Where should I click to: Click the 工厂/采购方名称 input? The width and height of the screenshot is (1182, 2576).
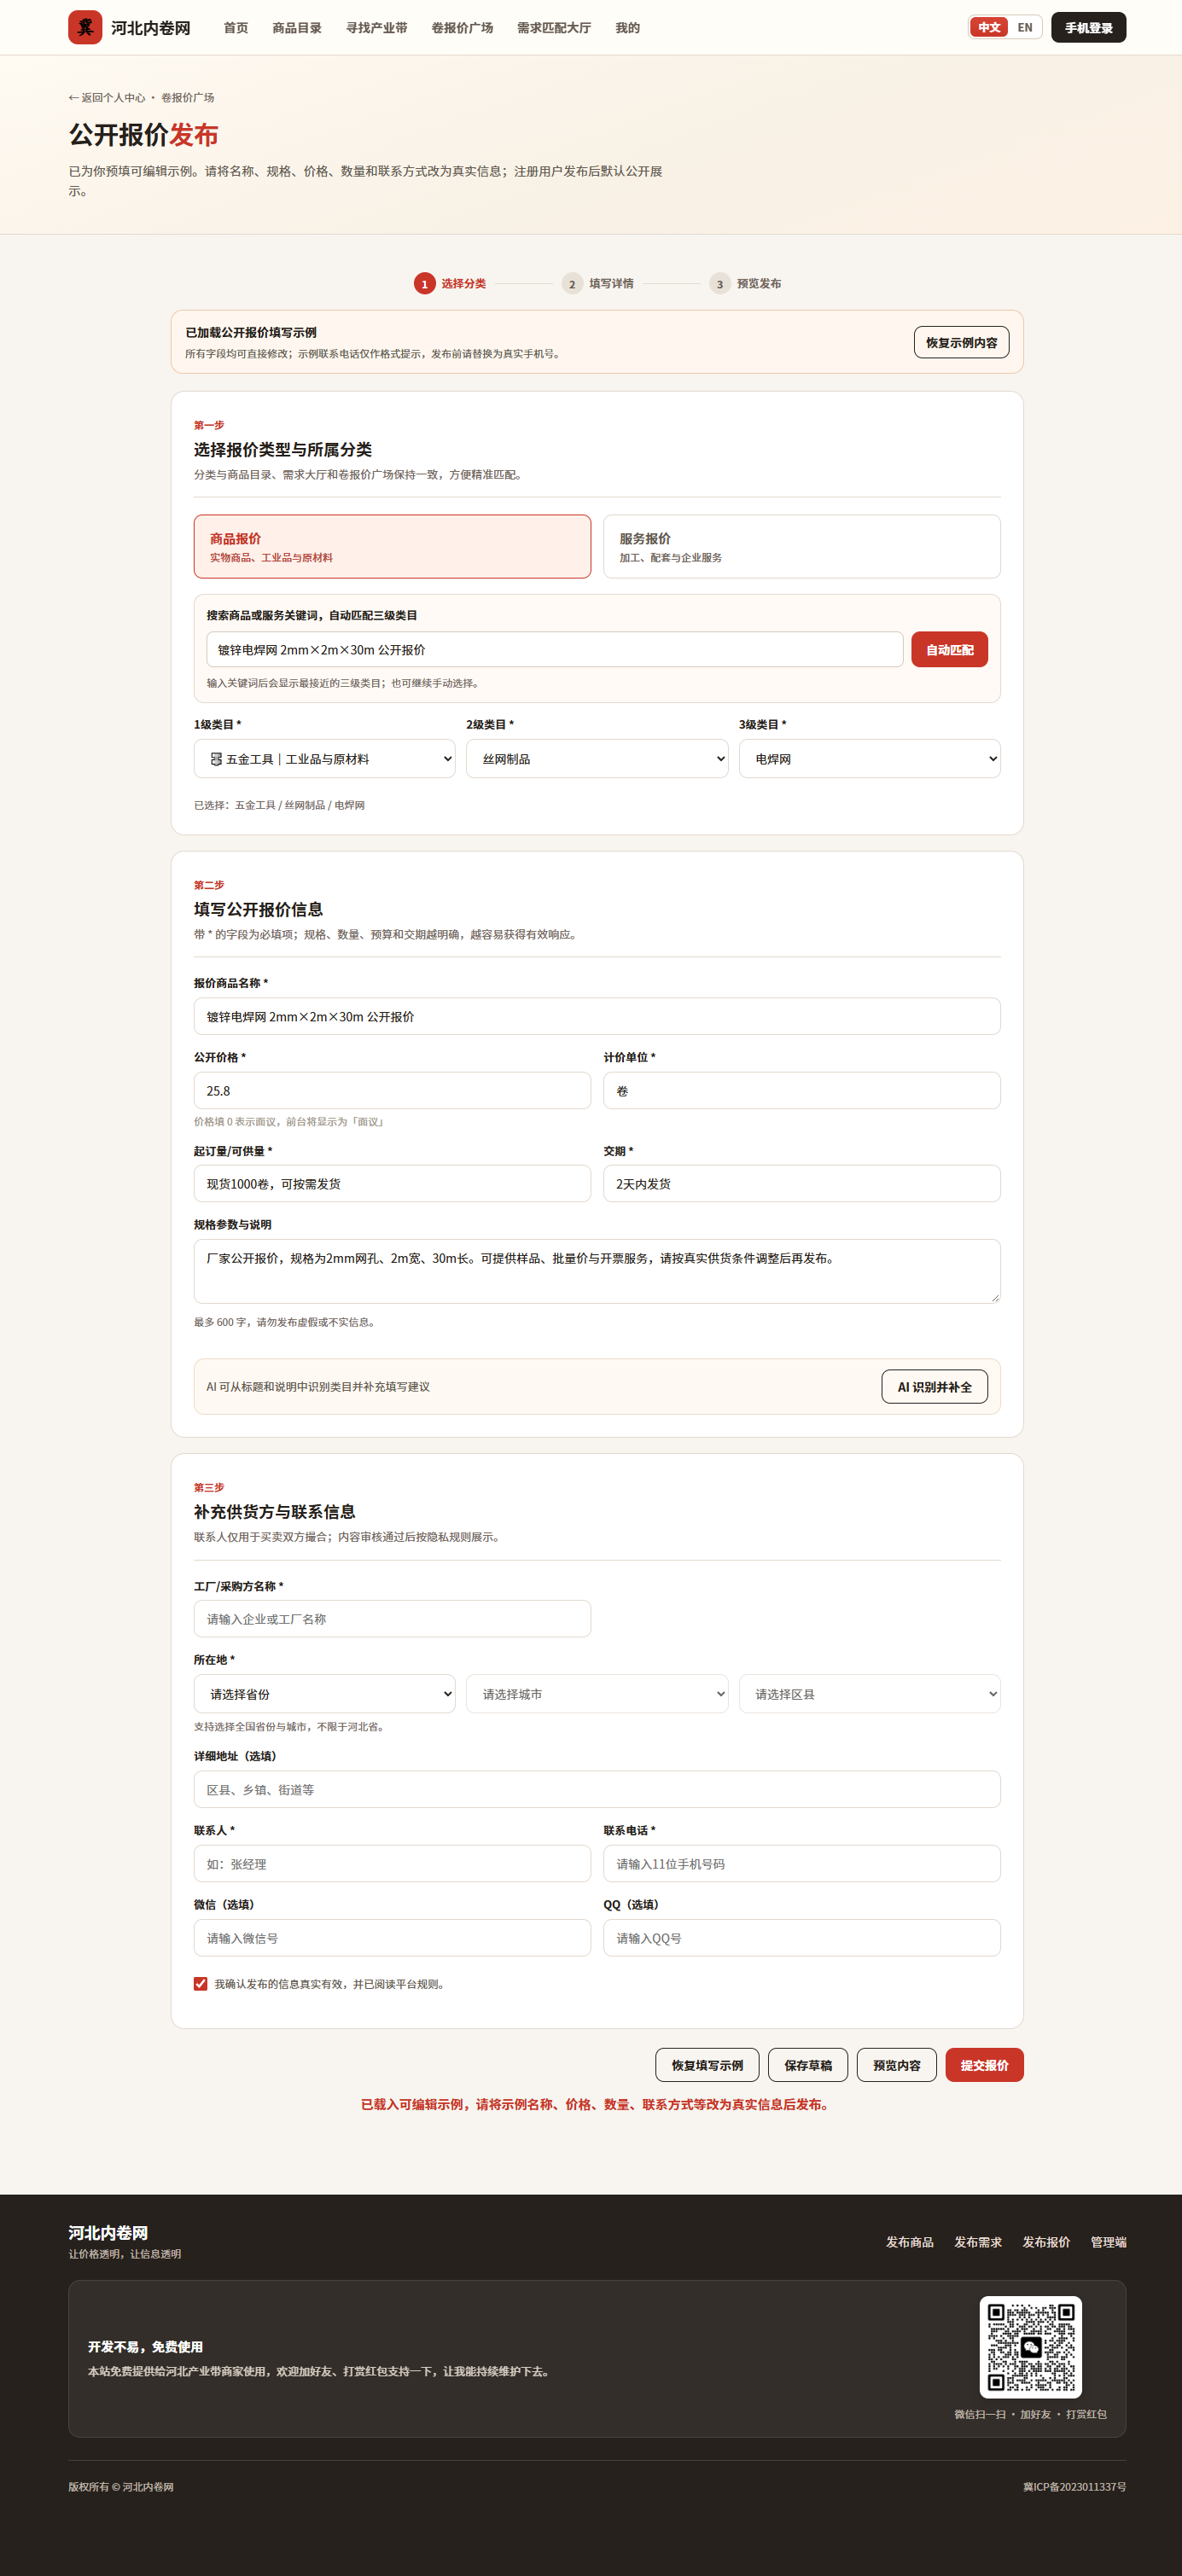(392, 1618)
